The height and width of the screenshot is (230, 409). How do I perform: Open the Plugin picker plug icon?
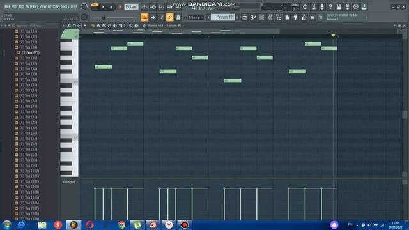(x=295, y=17)
